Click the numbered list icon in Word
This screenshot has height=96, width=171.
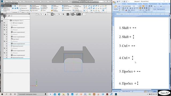(x=143, y=6)
